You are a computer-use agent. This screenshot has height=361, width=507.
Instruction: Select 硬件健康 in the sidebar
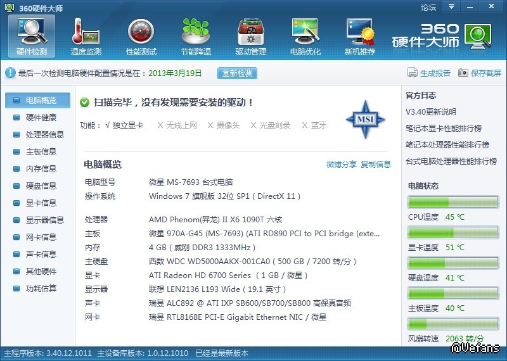tap(41, 117)
